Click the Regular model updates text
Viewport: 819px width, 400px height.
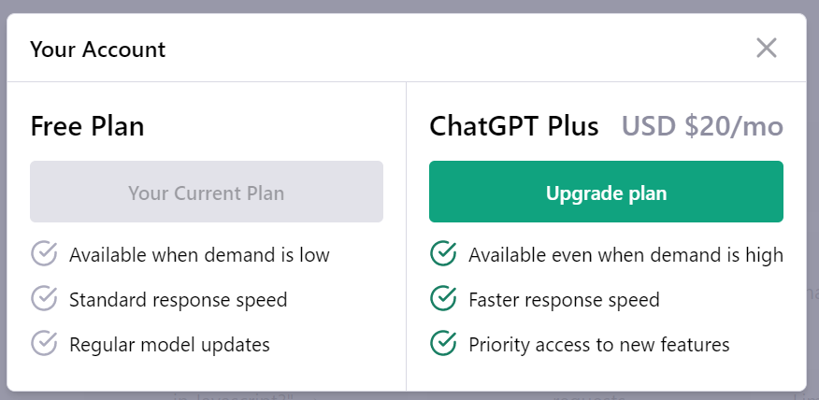click(170, 345)
